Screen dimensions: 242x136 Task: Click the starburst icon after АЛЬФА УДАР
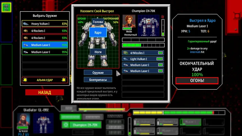click(x=64, y=80)
